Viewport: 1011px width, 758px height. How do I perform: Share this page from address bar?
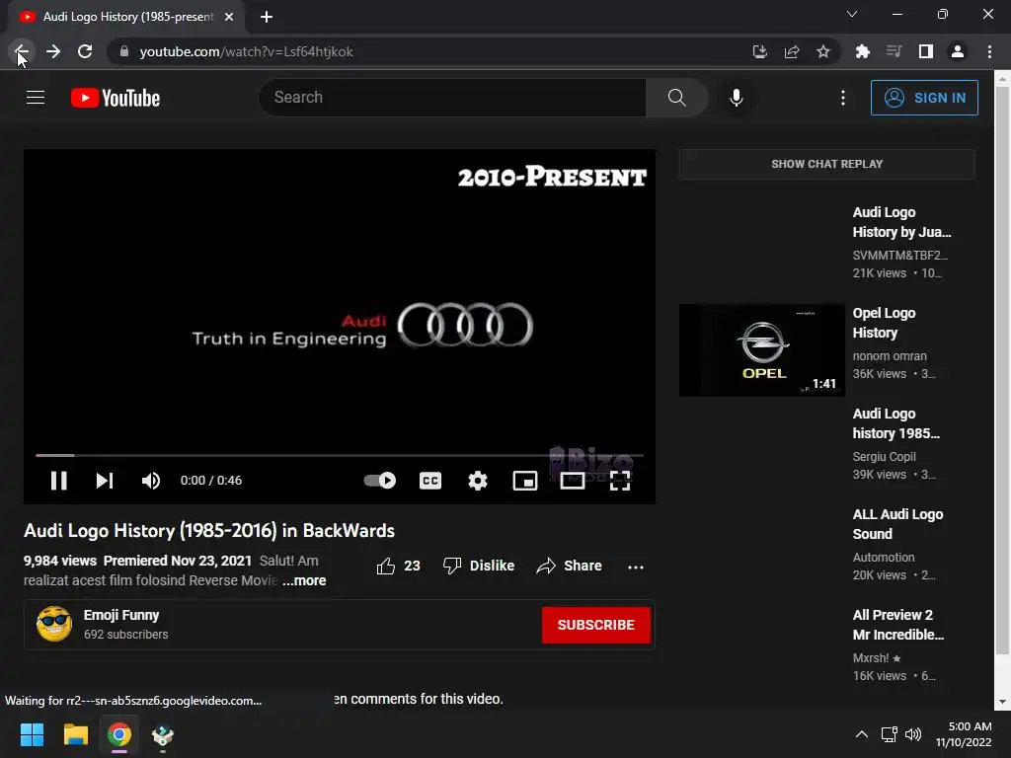click(x=792, y=51)
